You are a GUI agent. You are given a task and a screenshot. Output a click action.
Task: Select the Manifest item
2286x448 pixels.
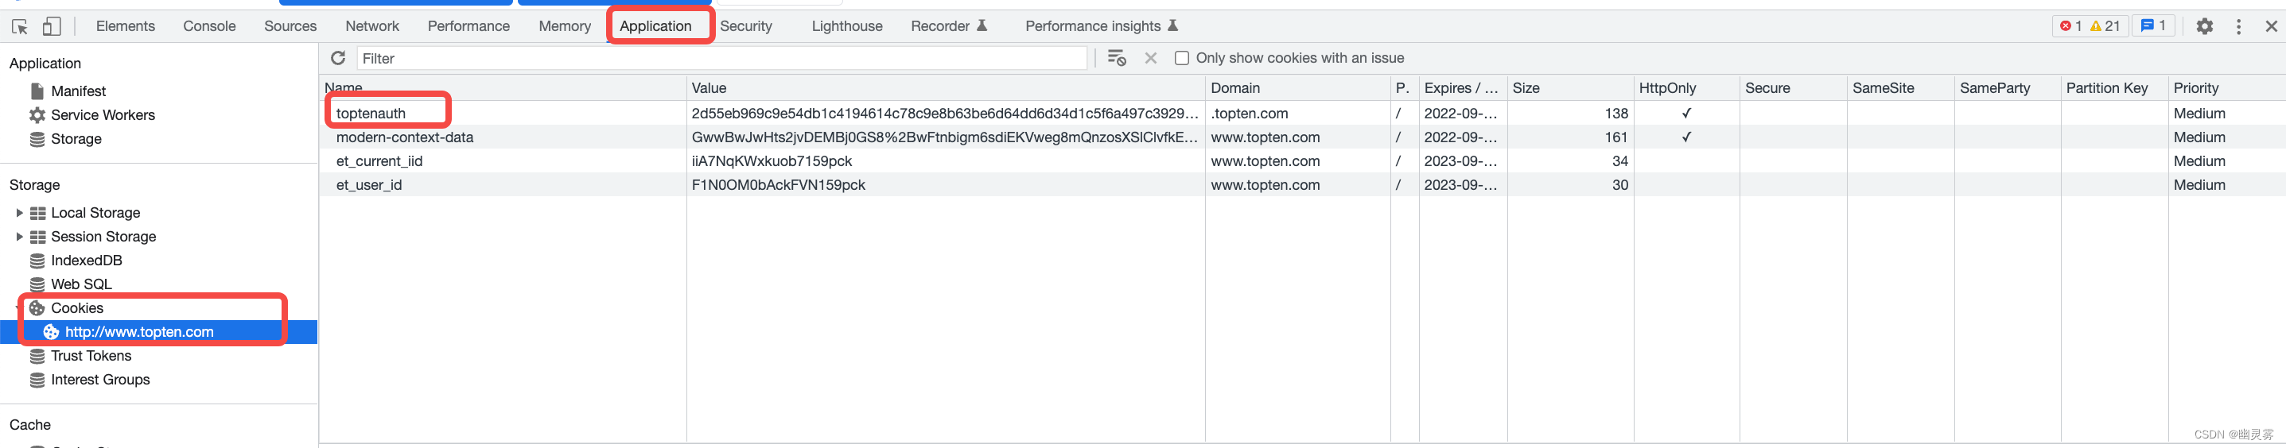point(78,91)
